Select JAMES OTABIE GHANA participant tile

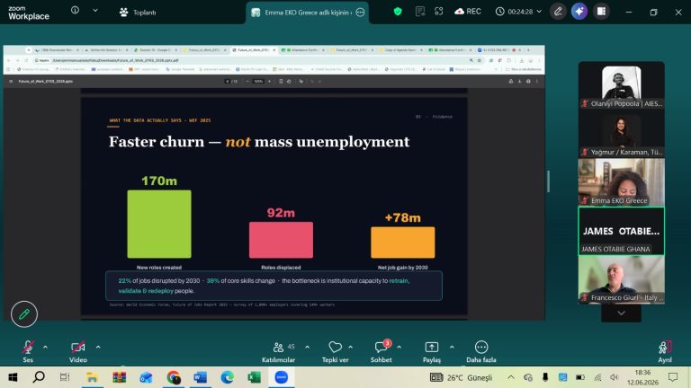tap(622, 231)
